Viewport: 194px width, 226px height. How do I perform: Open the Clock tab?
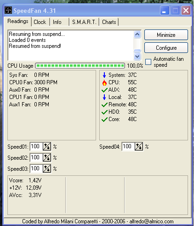click(x=40, y=22)
